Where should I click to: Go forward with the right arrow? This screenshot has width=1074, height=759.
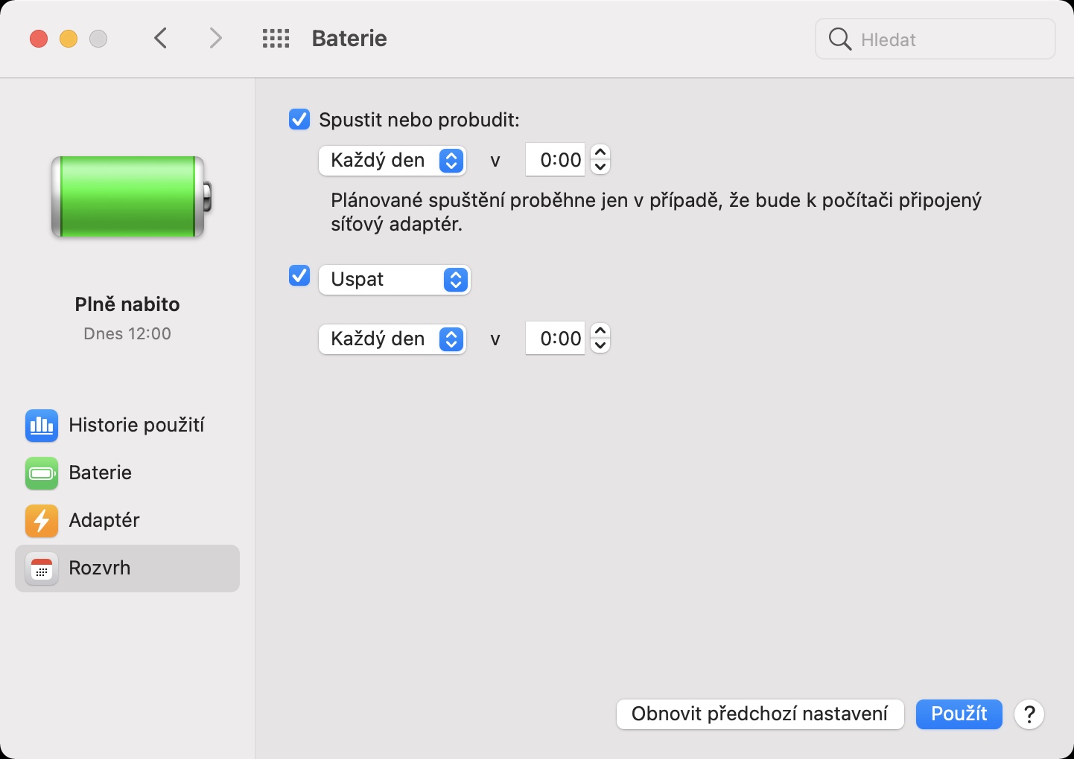[x=215, y=39]
